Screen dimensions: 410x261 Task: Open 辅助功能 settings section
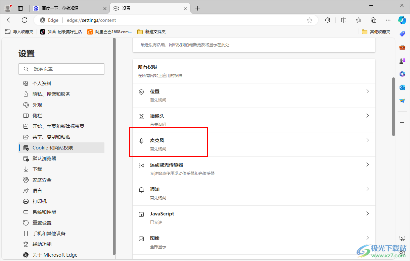61,244
